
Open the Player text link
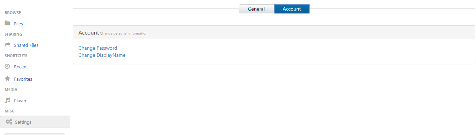click(x=20, y=101)
